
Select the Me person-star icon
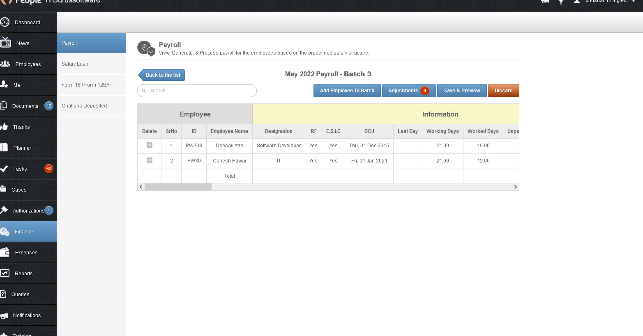4,85
